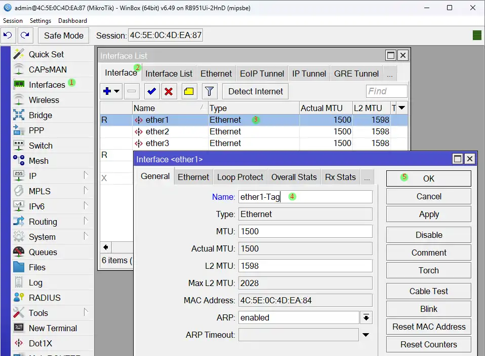This screenshot has width=485, height=356.
Task: Expand more tabs in Interface ether1 dialog
Action: (x=368, y=177)
